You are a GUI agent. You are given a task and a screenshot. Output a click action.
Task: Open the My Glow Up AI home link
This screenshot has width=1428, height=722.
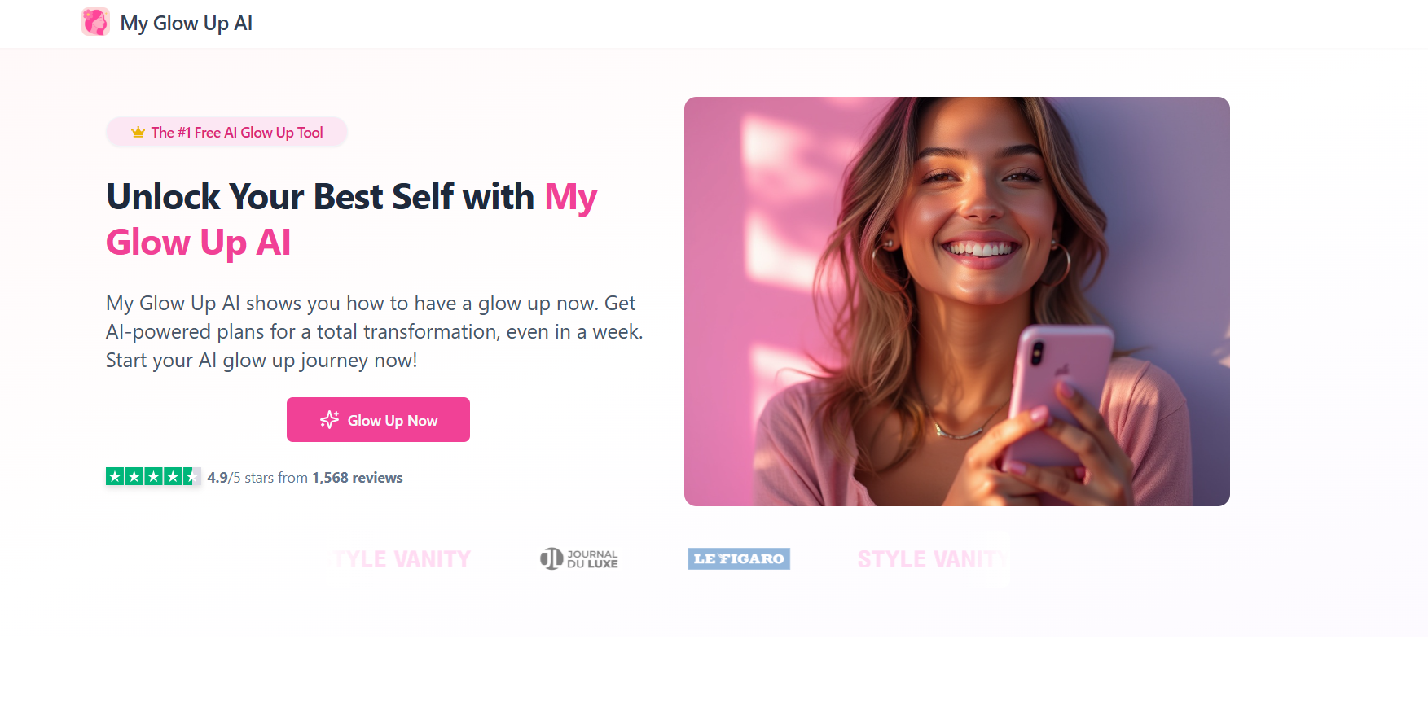(x=167, y=23)
